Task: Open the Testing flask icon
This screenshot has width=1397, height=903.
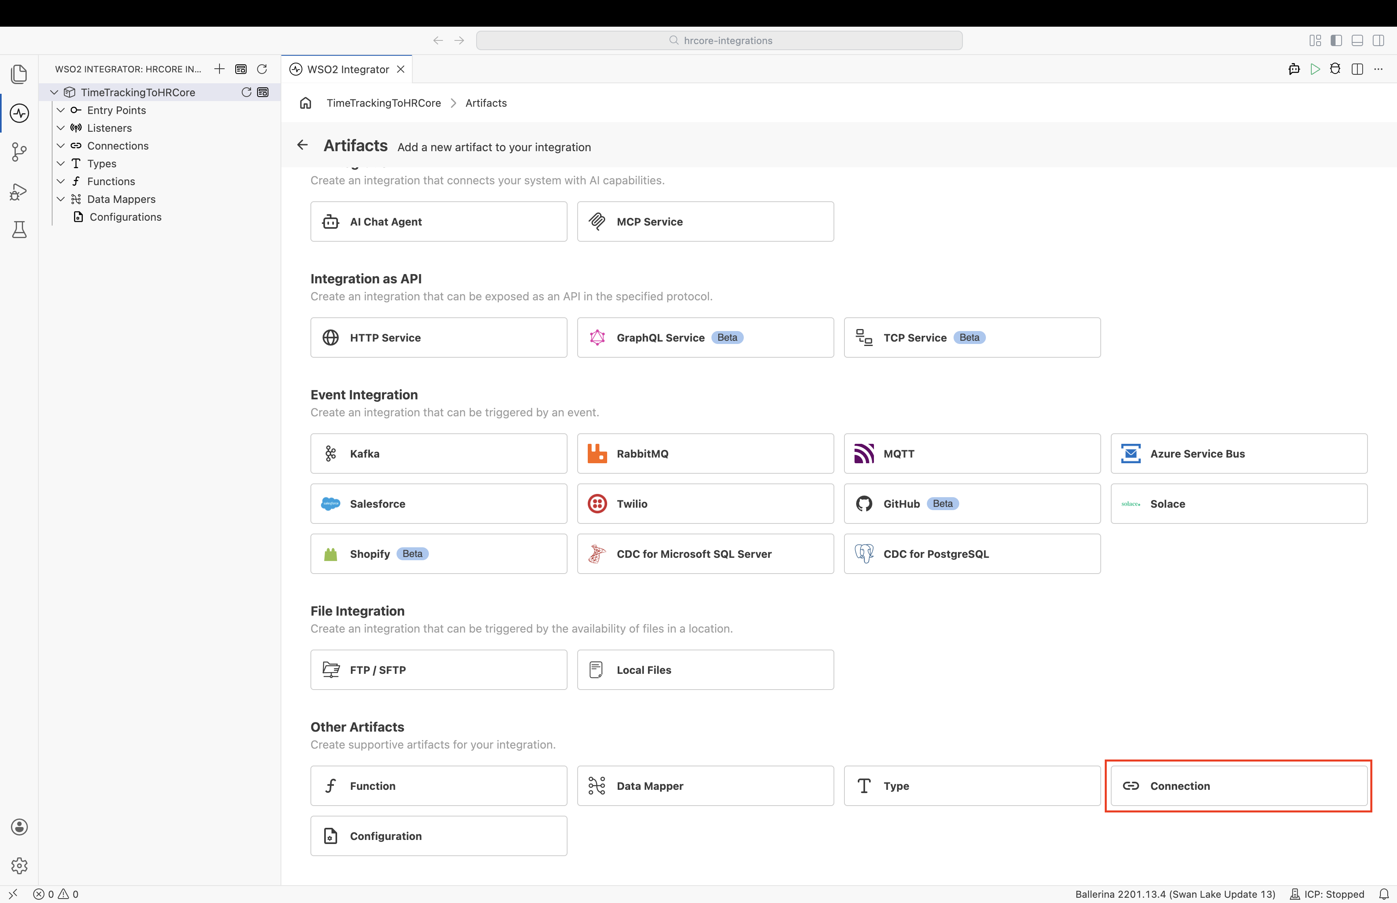Action: click(x=19, y=230)
